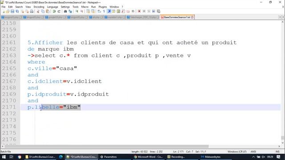Undo the last edit with the Undo icon
The image size is (285, 160).
54,11
